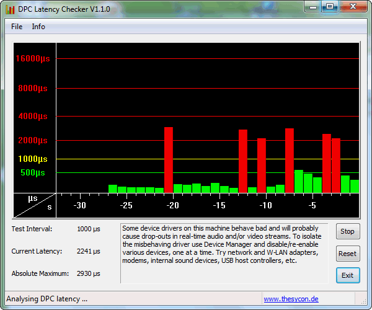Click the Exit button
372x310 pixels.
[348, 275]
